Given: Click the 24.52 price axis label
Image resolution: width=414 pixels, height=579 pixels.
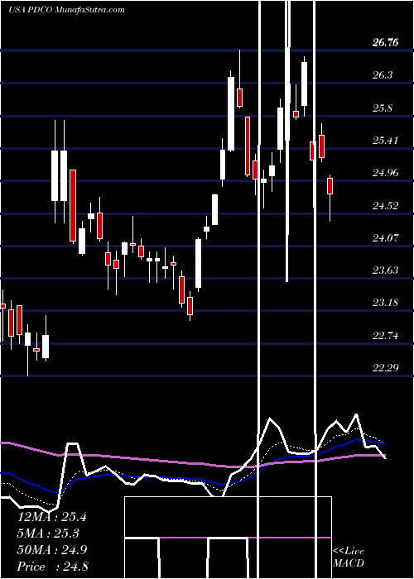Looking at the screenshot, I should 386,206.
